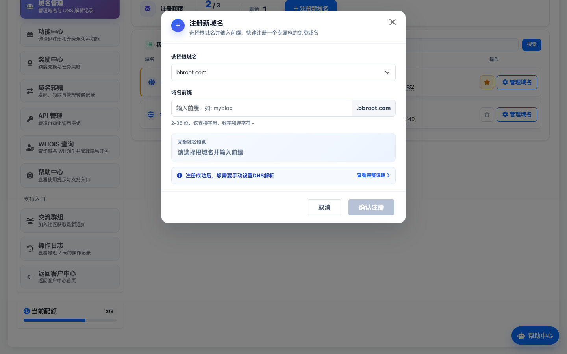The image size is (567, 354).
Task: Click the 帮助中心 lifebuoy icon in sidebar
Action: (x=30, y=175)
